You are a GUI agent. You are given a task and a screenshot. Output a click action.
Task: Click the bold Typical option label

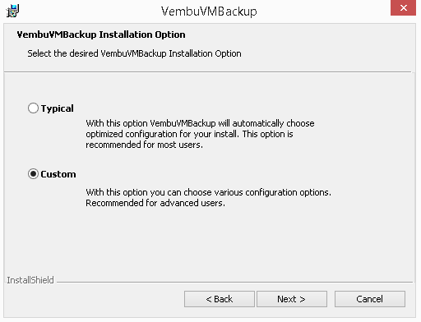pyautogui.click(x=58, y=108)
